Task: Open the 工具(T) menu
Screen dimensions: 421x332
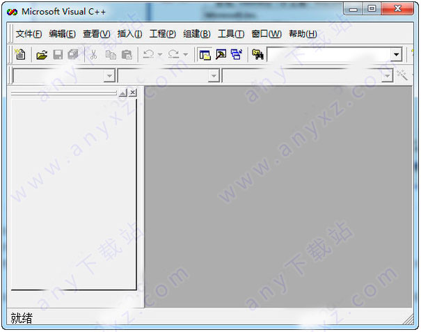Action: [x=231, y=34]
